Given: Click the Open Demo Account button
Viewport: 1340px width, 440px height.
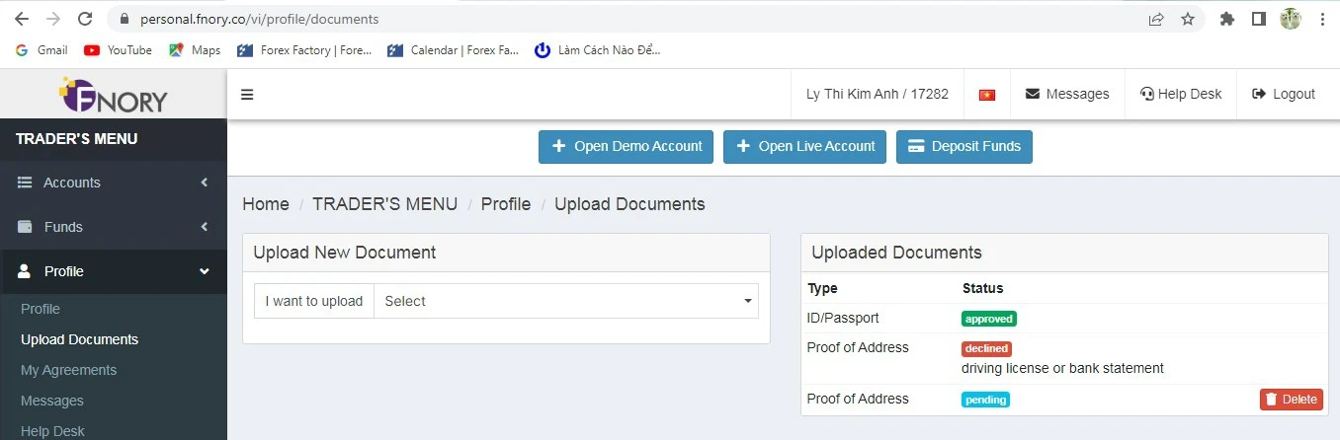Looking at the screenshot, I should (626, 147).
